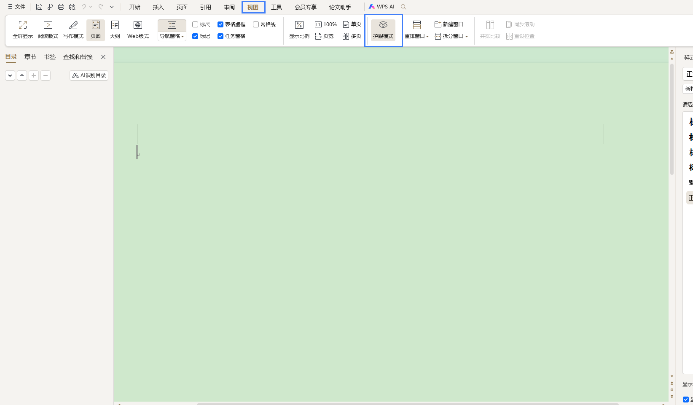Open the 审阅 tab
The width and height of the screenshot is (693, 405).
point(229,7)
